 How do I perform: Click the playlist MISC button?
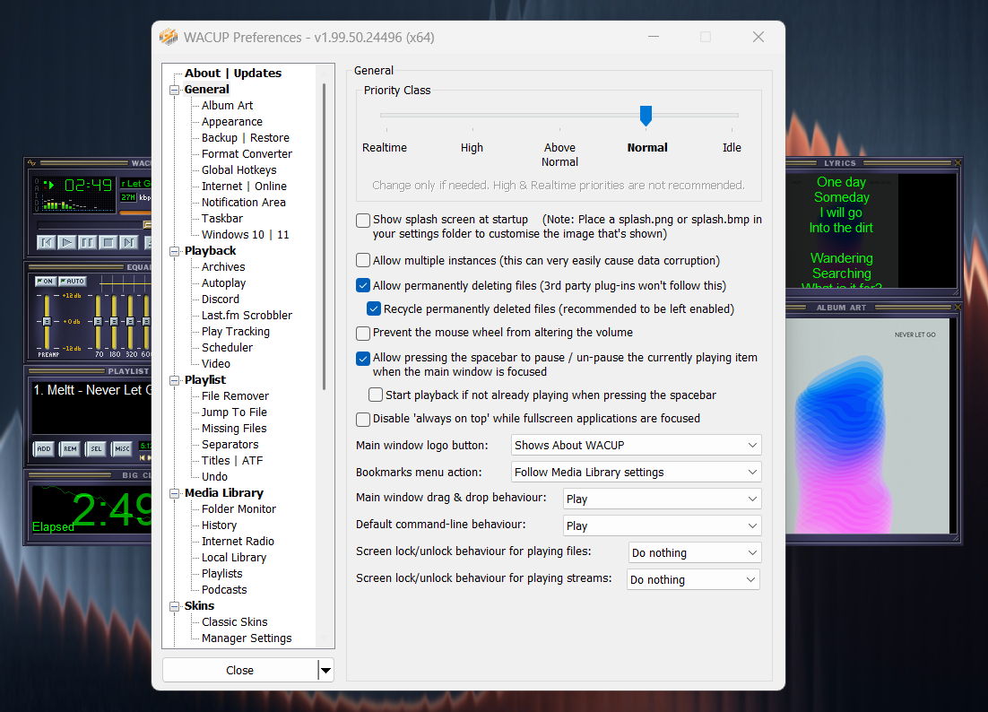click(122, 448)
